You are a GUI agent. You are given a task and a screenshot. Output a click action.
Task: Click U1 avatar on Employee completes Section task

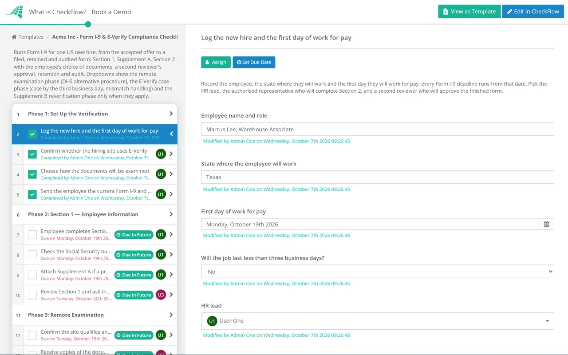pyautogui.click(x=161, y=235)
